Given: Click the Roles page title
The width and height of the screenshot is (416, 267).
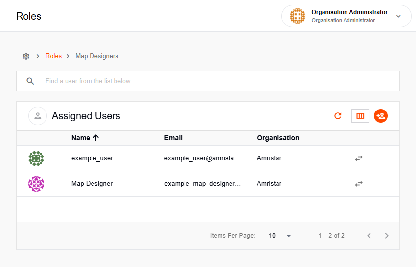Looking at the screenshot, I should [29, 16].
